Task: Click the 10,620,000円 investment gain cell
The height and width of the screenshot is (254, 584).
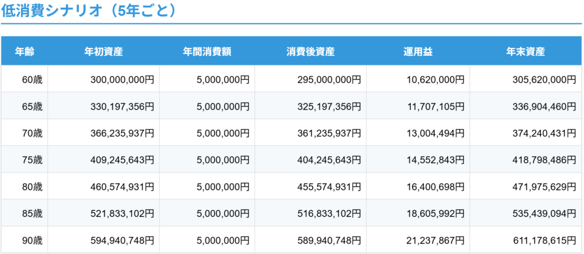Action: pos(418,79)
